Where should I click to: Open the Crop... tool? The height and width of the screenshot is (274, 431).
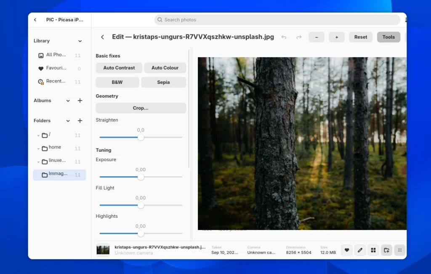pyautogui.click(x=141, y=108)
